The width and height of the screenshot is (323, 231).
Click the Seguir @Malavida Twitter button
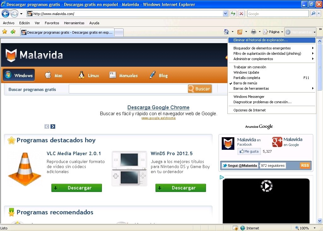(240, 166)
